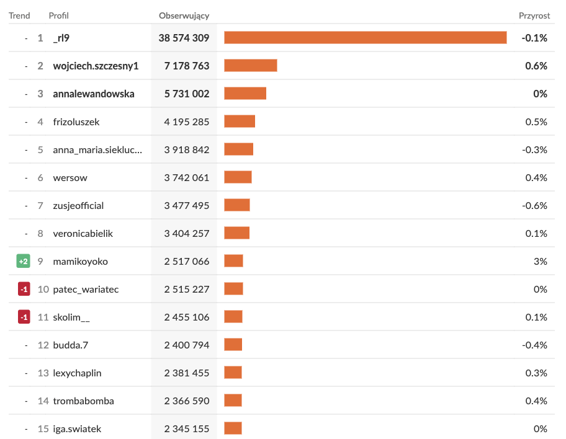
Task: Click the orange bar for wojciech.szczesny1
Action: (x=250, y=66)
